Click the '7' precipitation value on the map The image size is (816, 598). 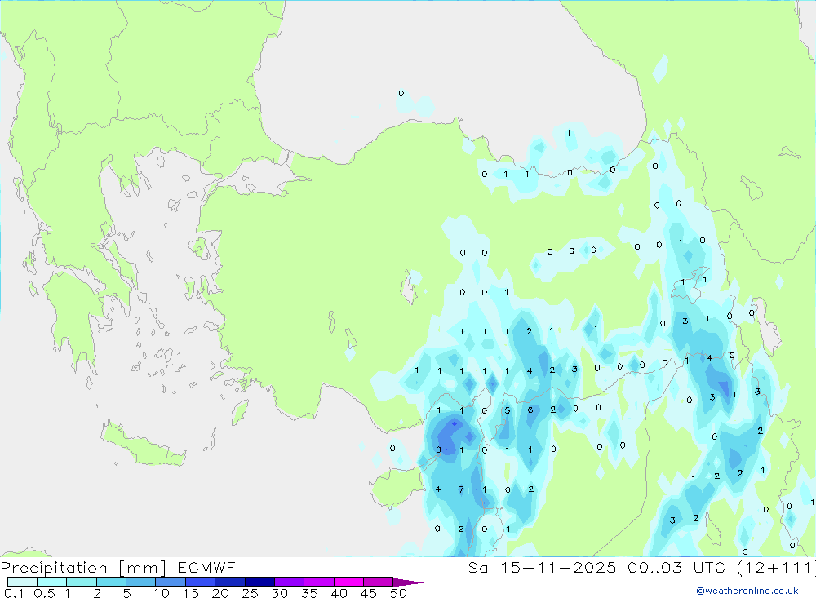[461, 489]
